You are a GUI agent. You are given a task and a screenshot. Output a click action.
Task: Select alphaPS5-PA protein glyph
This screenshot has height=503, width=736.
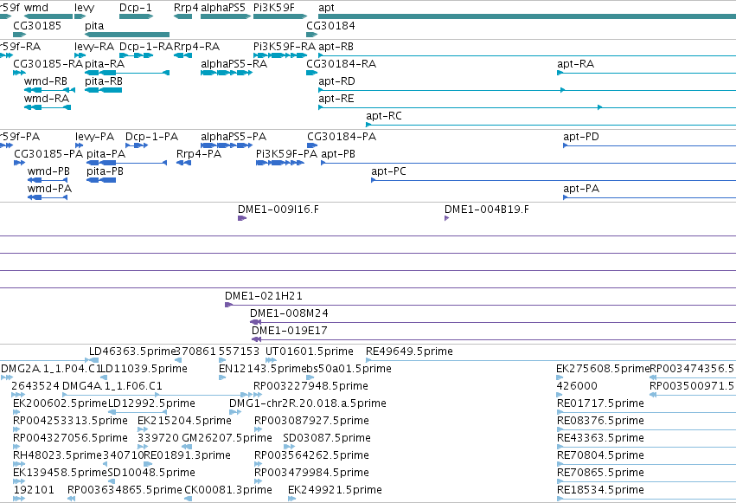point(227,145)
